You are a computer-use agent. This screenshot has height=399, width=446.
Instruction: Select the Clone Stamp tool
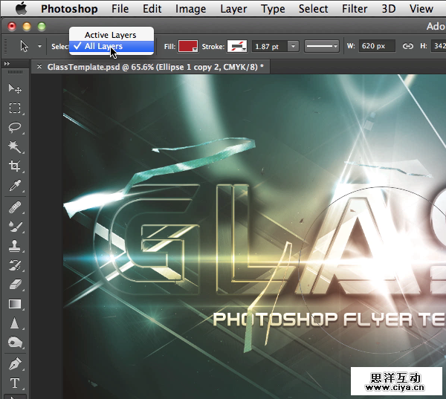(x=15, y=246)
